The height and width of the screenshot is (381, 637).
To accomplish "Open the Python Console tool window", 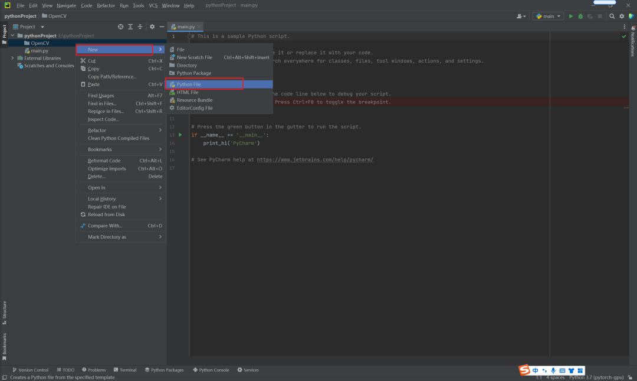I will 211,370.
